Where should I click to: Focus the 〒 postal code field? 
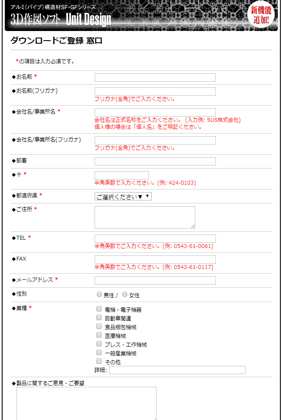122,175
